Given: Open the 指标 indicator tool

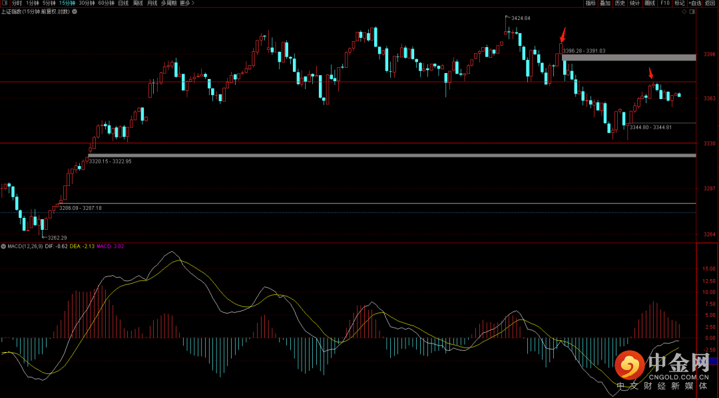Looking at the screenshot, I should coord(591,3).
